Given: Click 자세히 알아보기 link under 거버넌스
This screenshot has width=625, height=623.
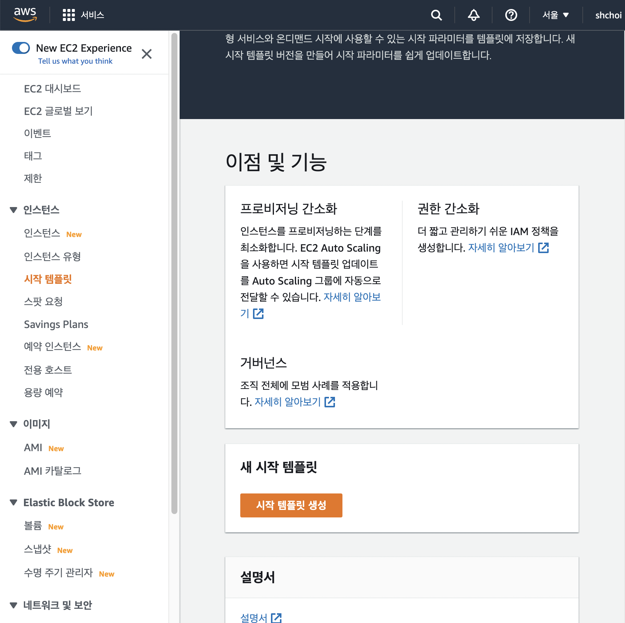Looking at the screenshot, I should click(288, 402).
